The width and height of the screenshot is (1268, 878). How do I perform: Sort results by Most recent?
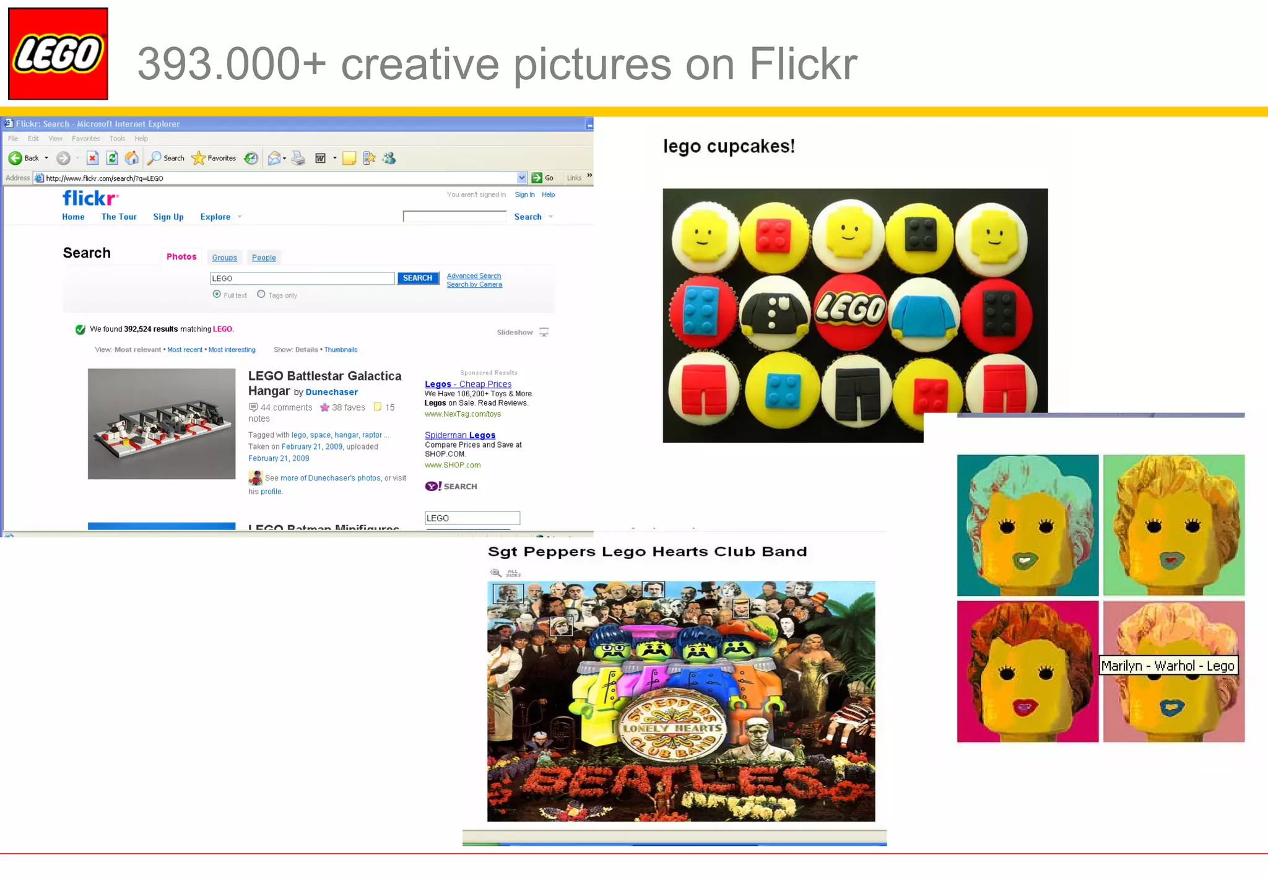[x=185, y=350]
